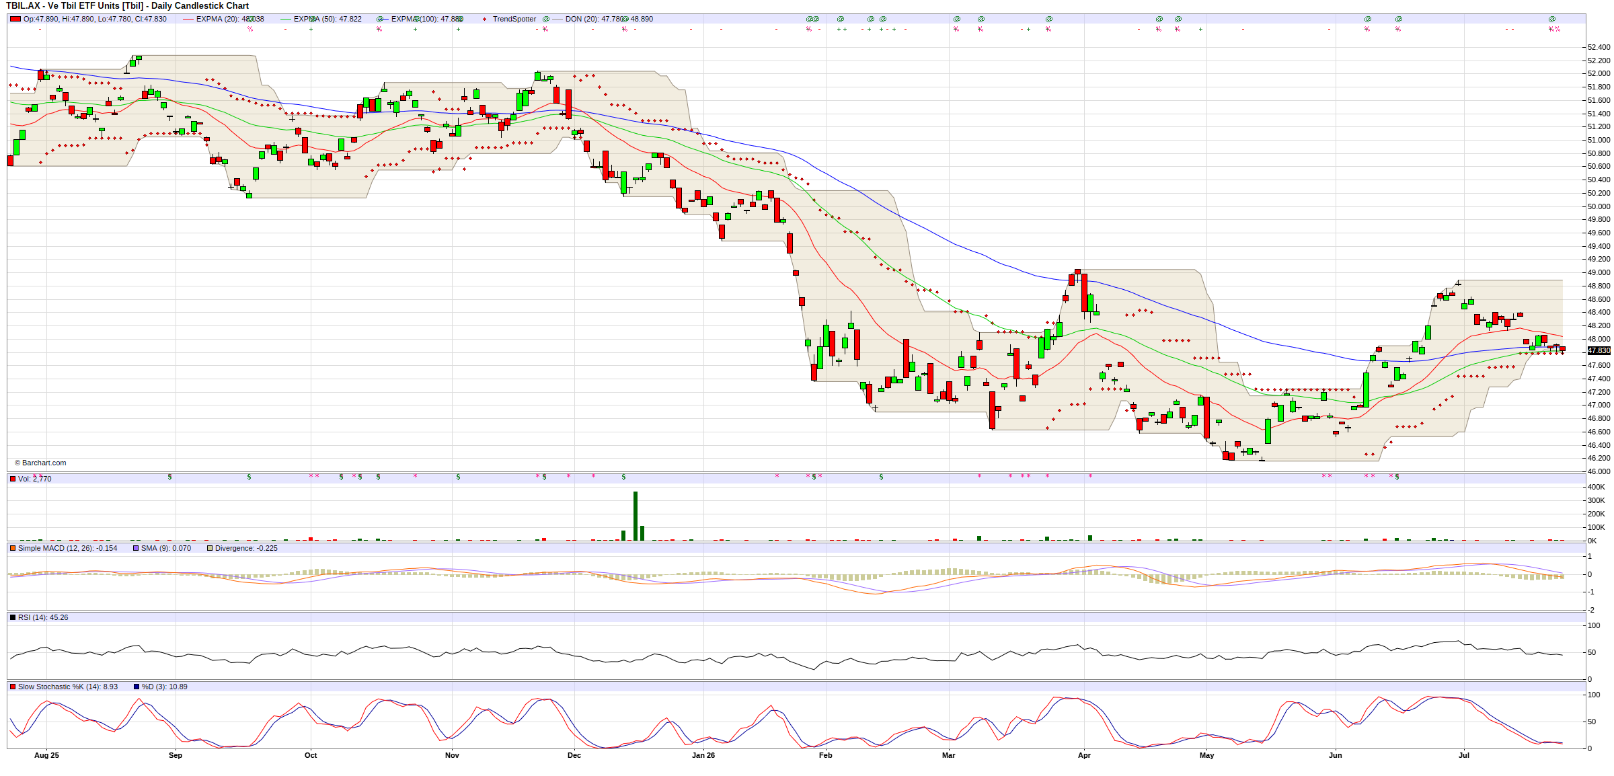Click the 0K volume axis label
The width and height of the screenshot is (1614, 776).
[1592, 541]
